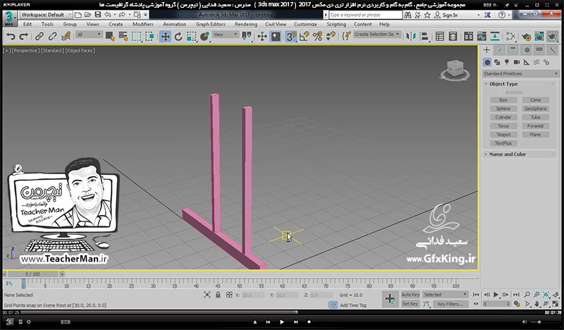Open the Rendered Frame Window icon
The width and height of the screenshot is (564, 330).
pyautogui.click(x=539, y=37)
